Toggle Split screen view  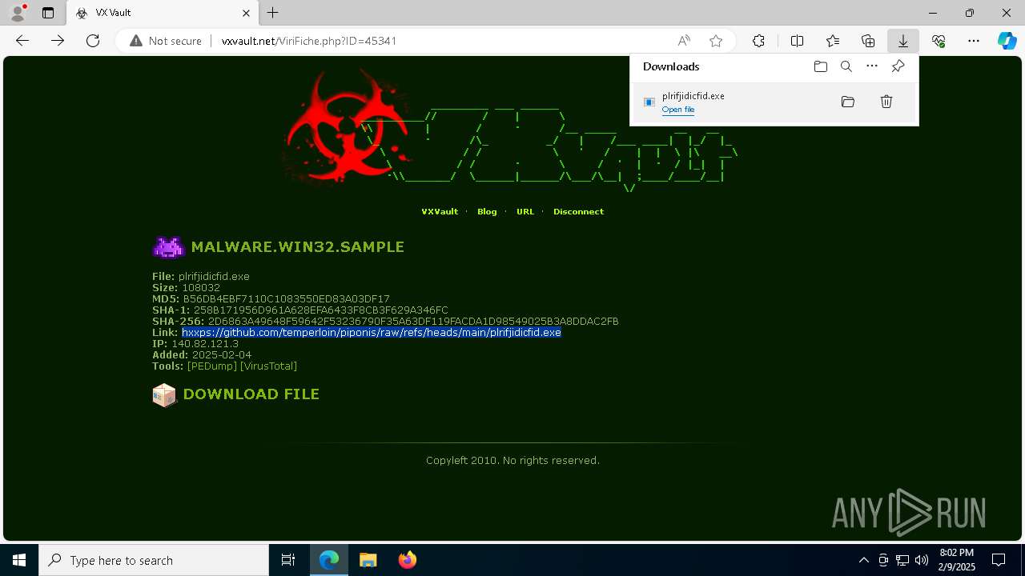click(x=797, y=41)
